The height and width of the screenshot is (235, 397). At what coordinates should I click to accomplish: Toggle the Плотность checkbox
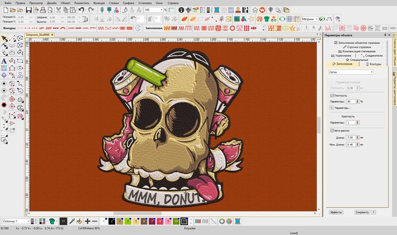331,95
